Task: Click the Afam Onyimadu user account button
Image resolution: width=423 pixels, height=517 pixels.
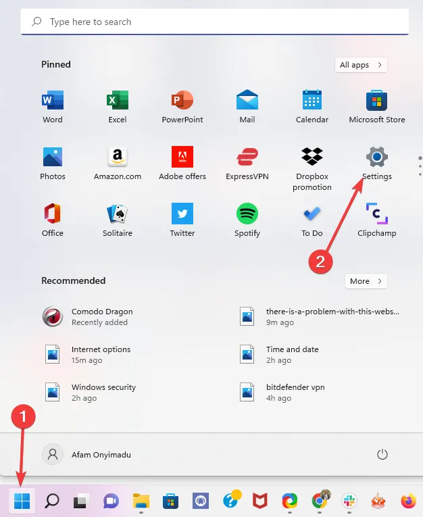Action: pyautogui.click(x=86, y=455)
